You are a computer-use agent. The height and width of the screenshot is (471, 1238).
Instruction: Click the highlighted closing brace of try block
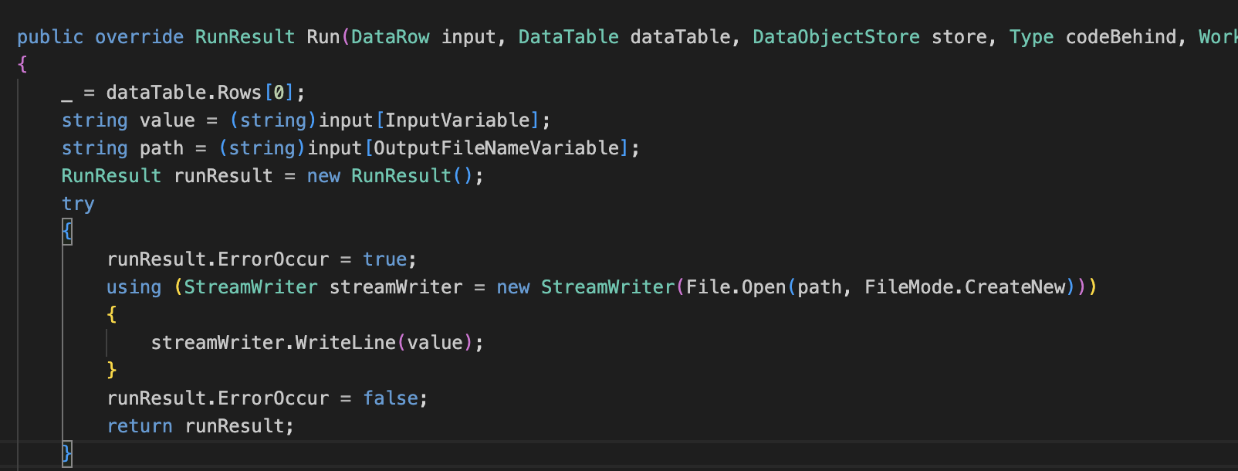[67, 453]
